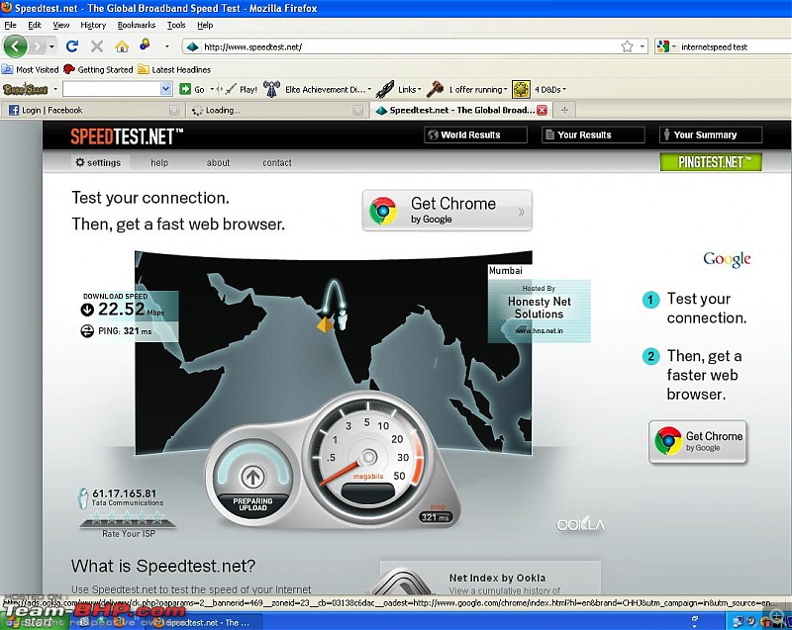The width and height of the screenshot is (792, 630).
Task: Open new tab with plus icon
Action: click(564, 110)
